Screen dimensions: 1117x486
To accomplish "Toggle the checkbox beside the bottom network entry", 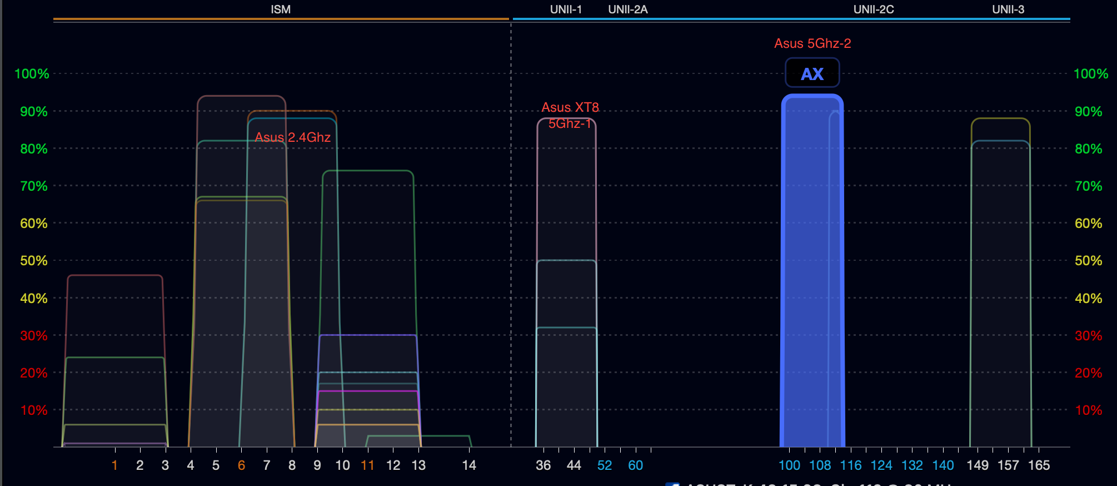I will 672,484.
